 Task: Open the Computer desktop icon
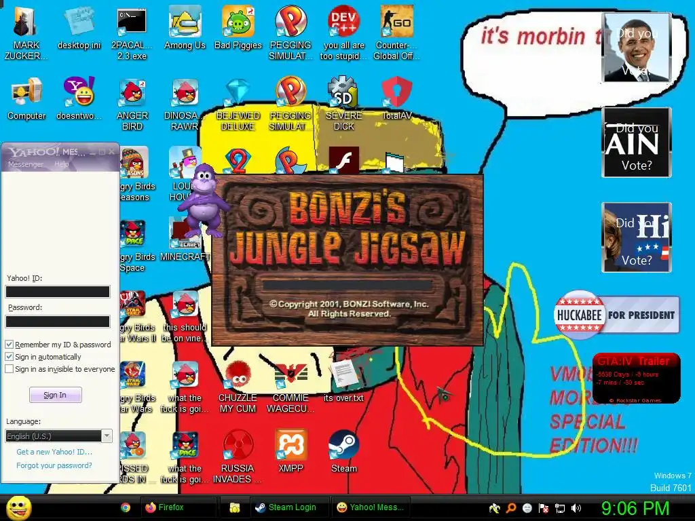(26, 98)
